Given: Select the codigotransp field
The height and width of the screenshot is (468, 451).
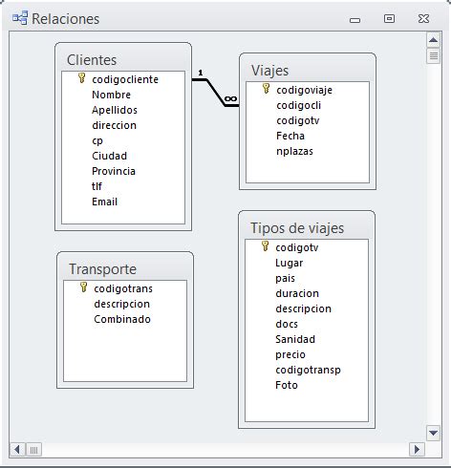Looking at the screenshot, I should pyautogui.click(x=308, y=370).
